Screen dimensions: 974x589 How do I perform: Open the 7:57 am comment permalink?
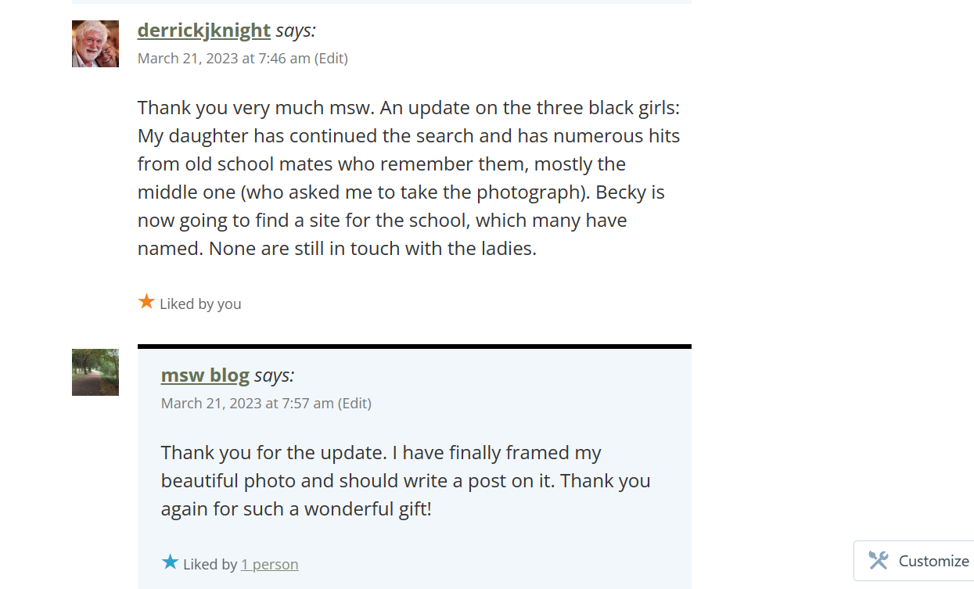(247, 404)
